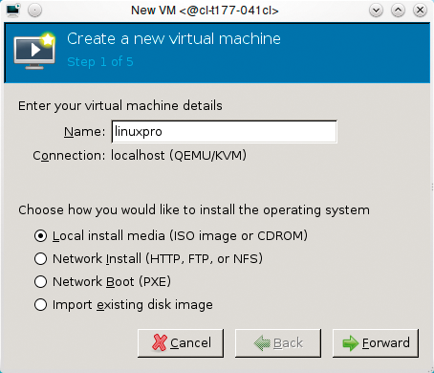
Task: Maximize the New VM window
Action: (398, 11)
